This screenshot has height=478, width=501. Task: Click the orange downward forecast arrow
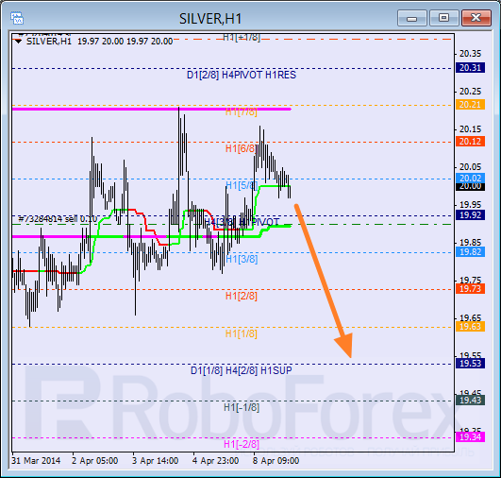(324, 281)
